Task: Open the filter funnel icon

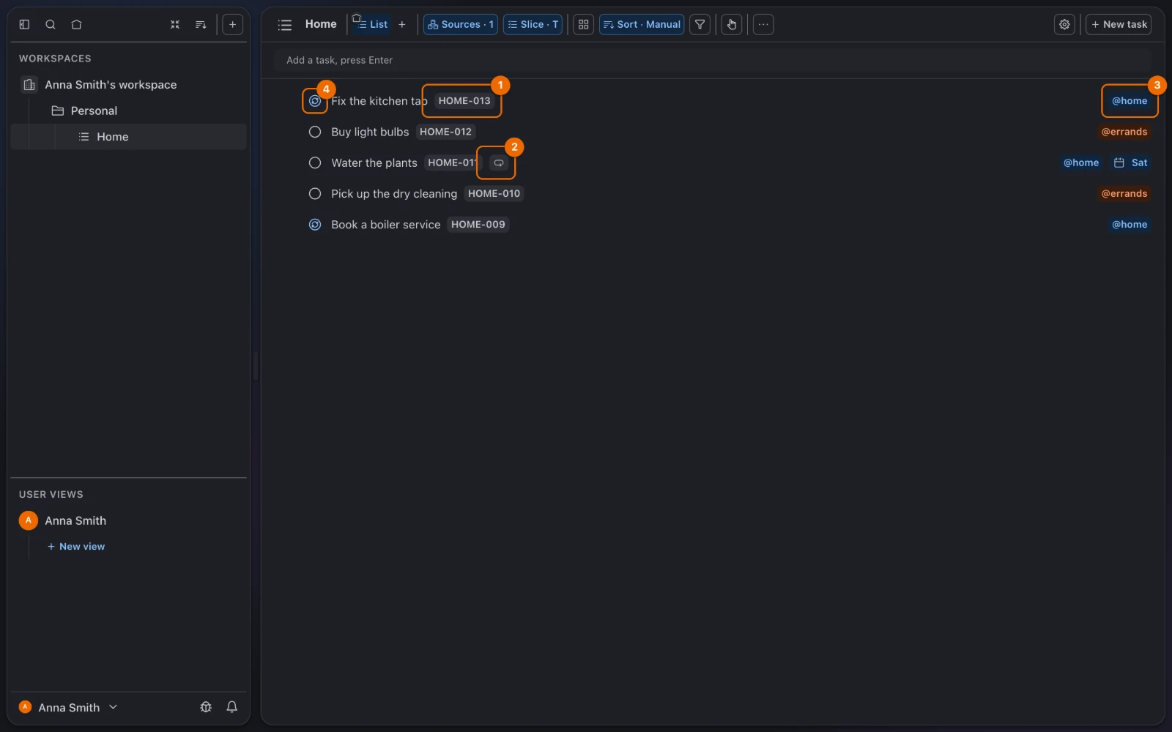Action: point(700,24)
